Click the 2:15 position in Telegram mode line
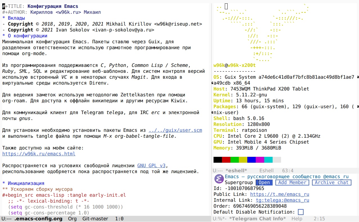 pos(319,219)
